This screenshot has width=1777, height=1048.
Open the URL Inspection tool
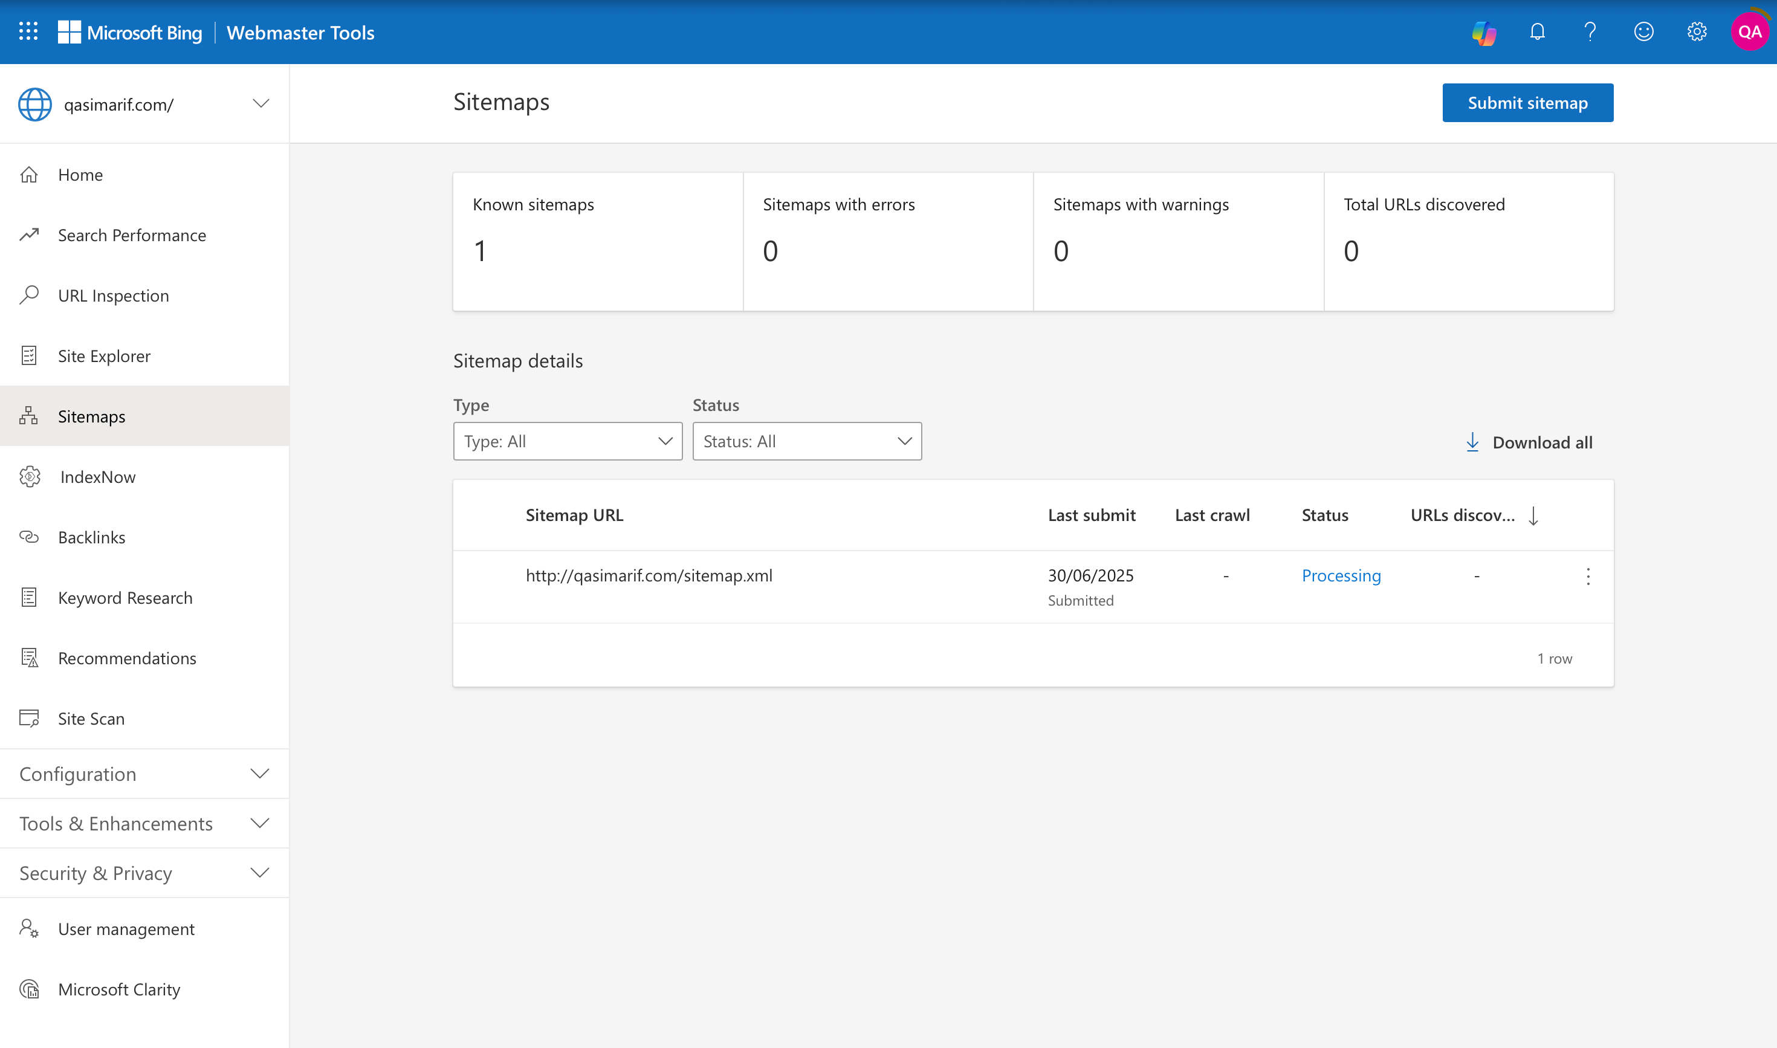coord(113,295)
